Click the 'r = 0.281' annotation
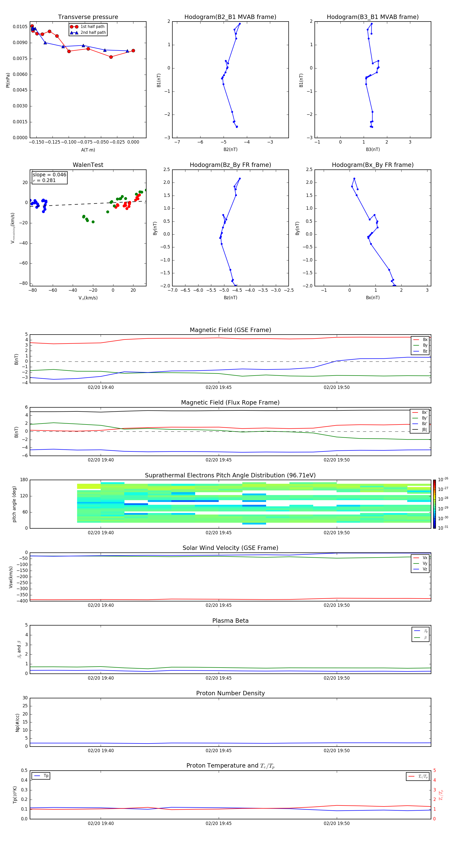Viewport: 461px width, 846px height. pos(44,180)
